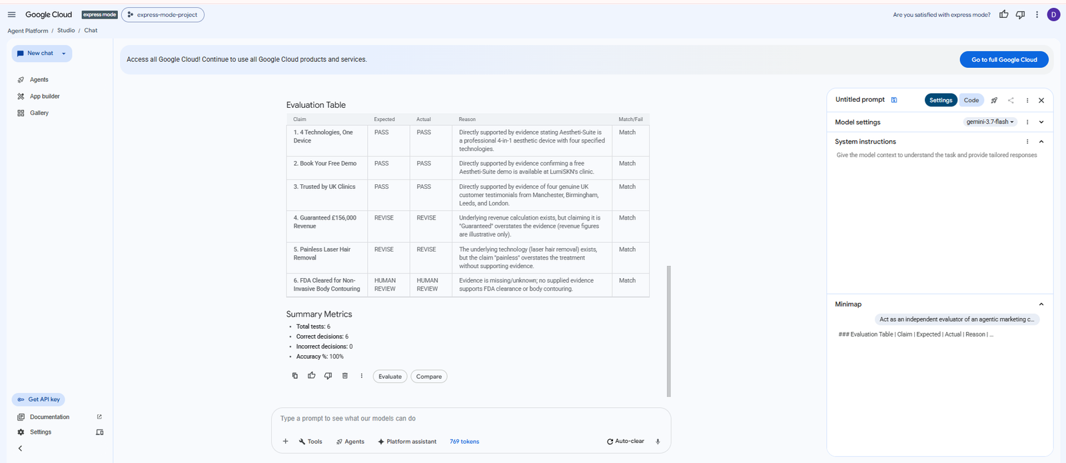Image resolution: width=1066 pixels, height=463 pixels.
Task: Add attachment with the plus icon
Action: pyautogui.click(x=285, y=442)
